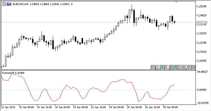Viewport: 211px width, 111px height.
Task: Click the 22 Jan 16:00 time label
Action: 98,107
